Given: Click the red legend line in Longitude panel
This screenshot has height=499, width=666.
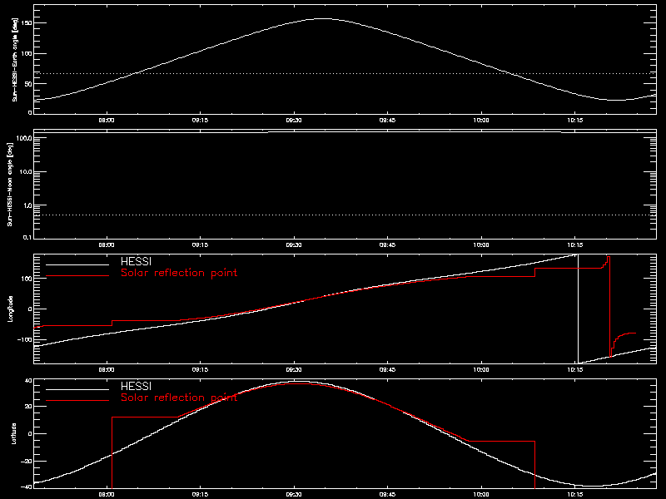Looking at the screenshot, I should 77,276.
